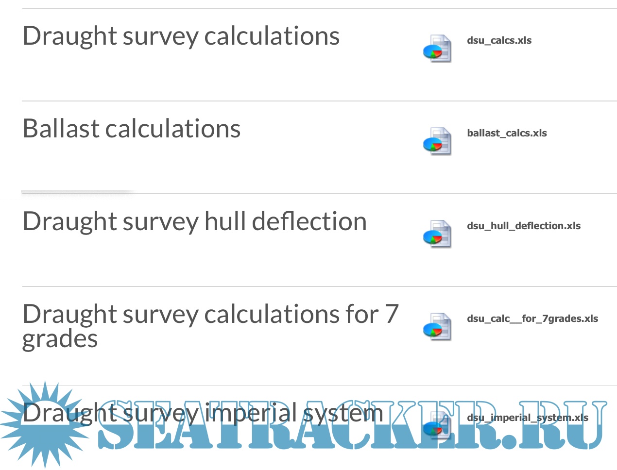Download dsu_calc__for_7grades.xls via its filename

532,319
